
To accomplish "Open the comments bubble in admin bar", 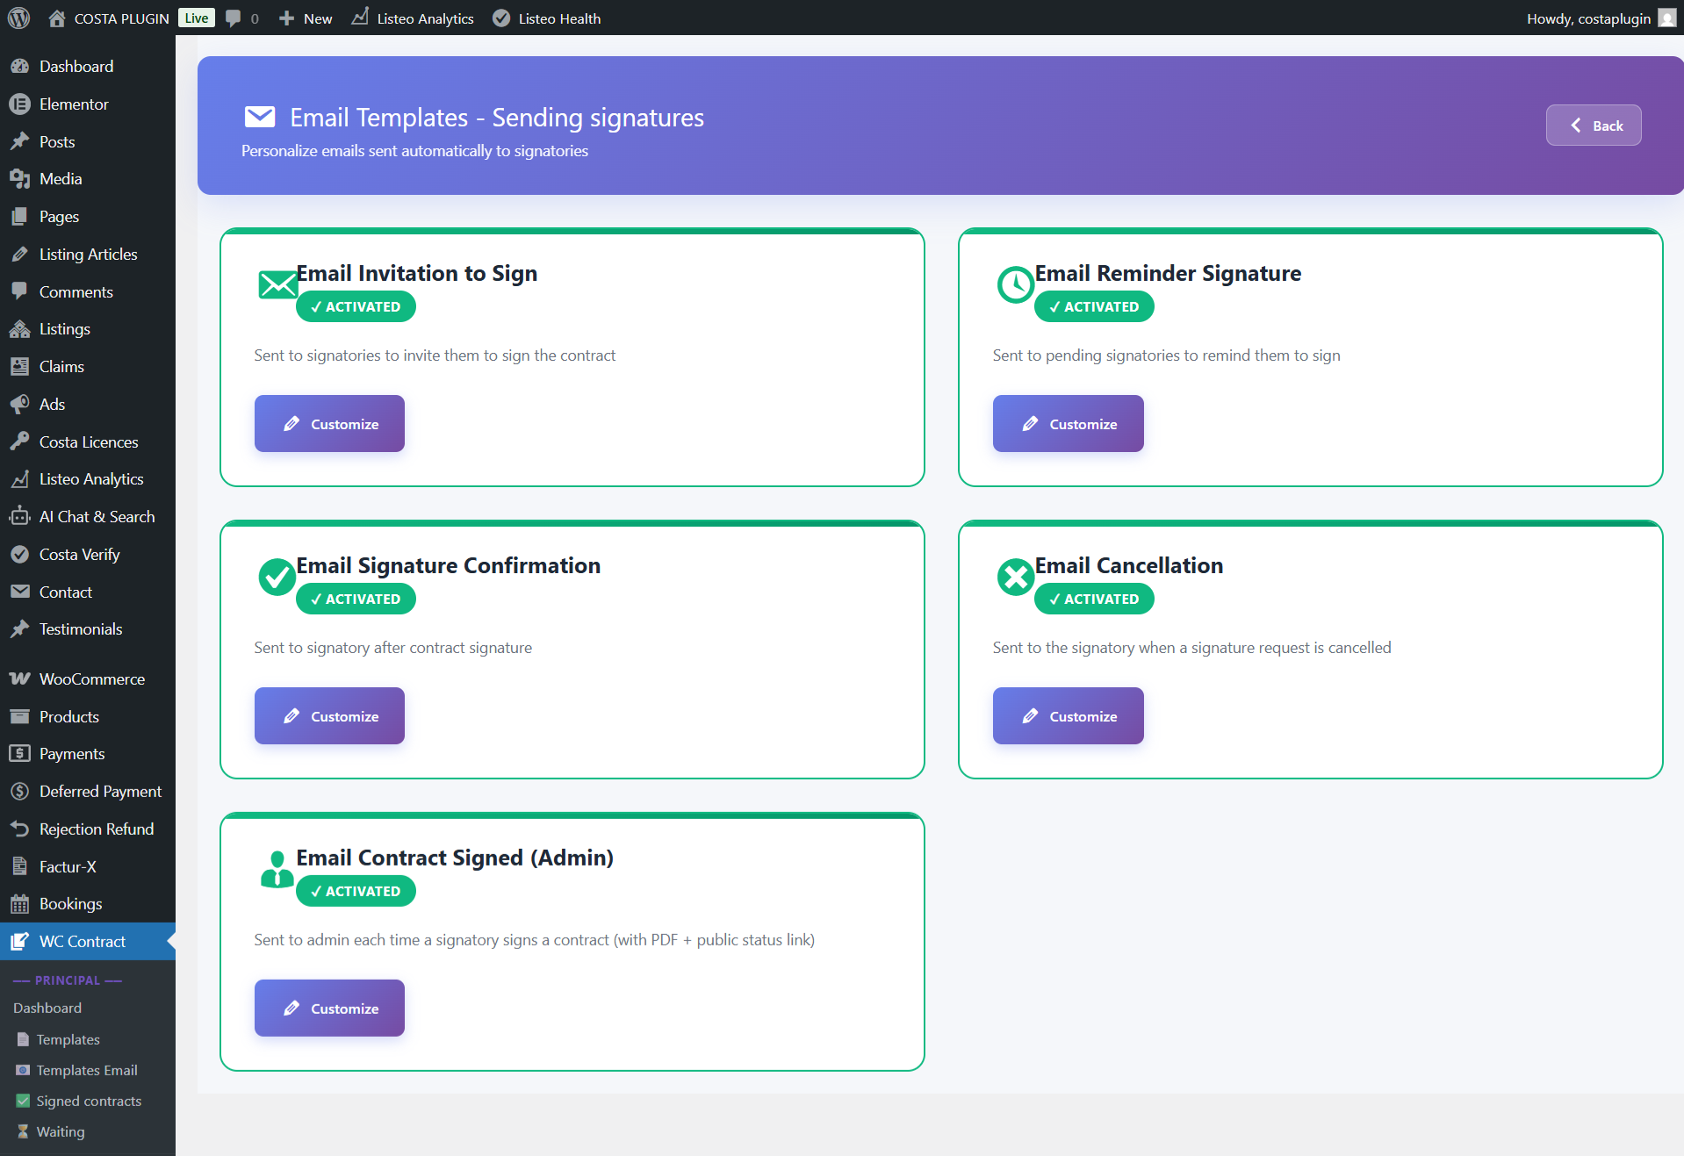I will [x=241, y=18].
